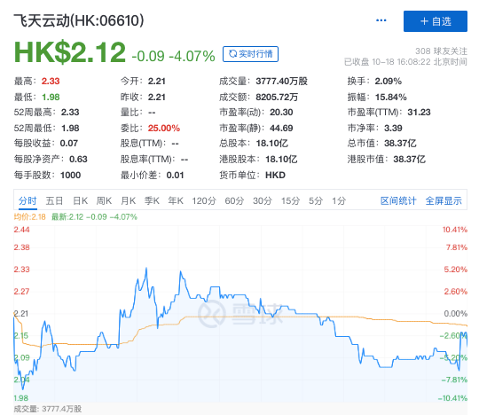
Task: Click the 总股本 value 18.10亿
Action: [272, 144]
